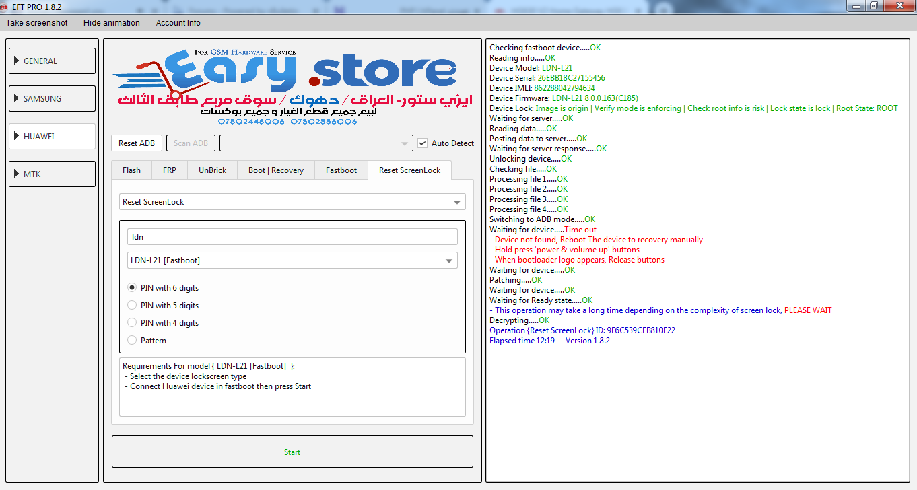This screenshot has width=917, height=490.
Task: Click the Reset ADB button
Action: 137,143
